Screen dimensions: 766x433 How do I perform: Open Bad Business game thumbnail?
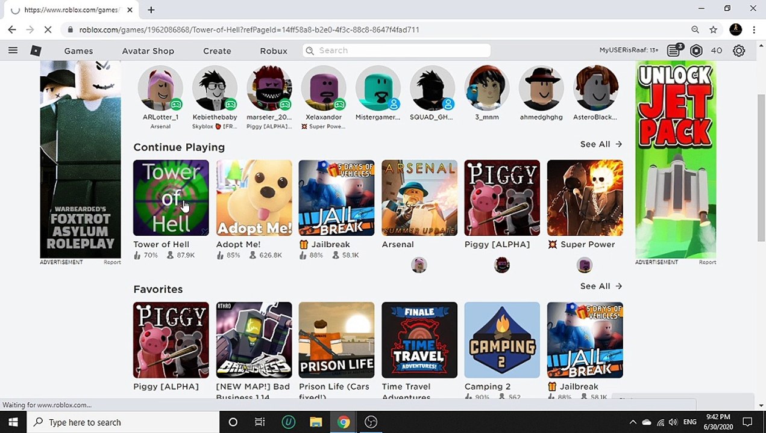point(254,340)
